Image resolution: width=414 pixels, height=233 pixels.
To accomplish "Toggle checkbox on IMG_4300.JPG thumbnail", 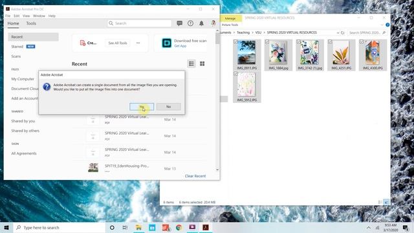I will click(362, 41).
